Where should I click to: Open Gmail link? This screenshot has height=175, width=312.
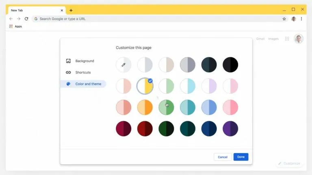pyautogui.click(x=260, y=39)
